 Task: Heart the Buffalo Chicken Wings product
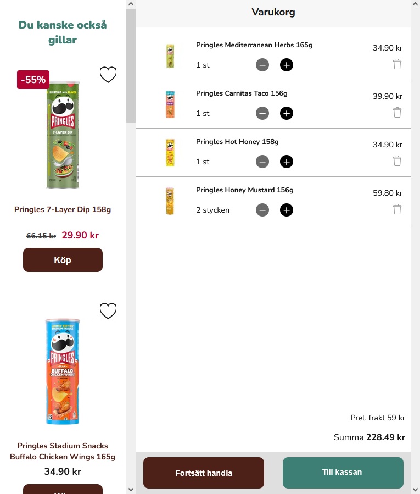(108, 311)
